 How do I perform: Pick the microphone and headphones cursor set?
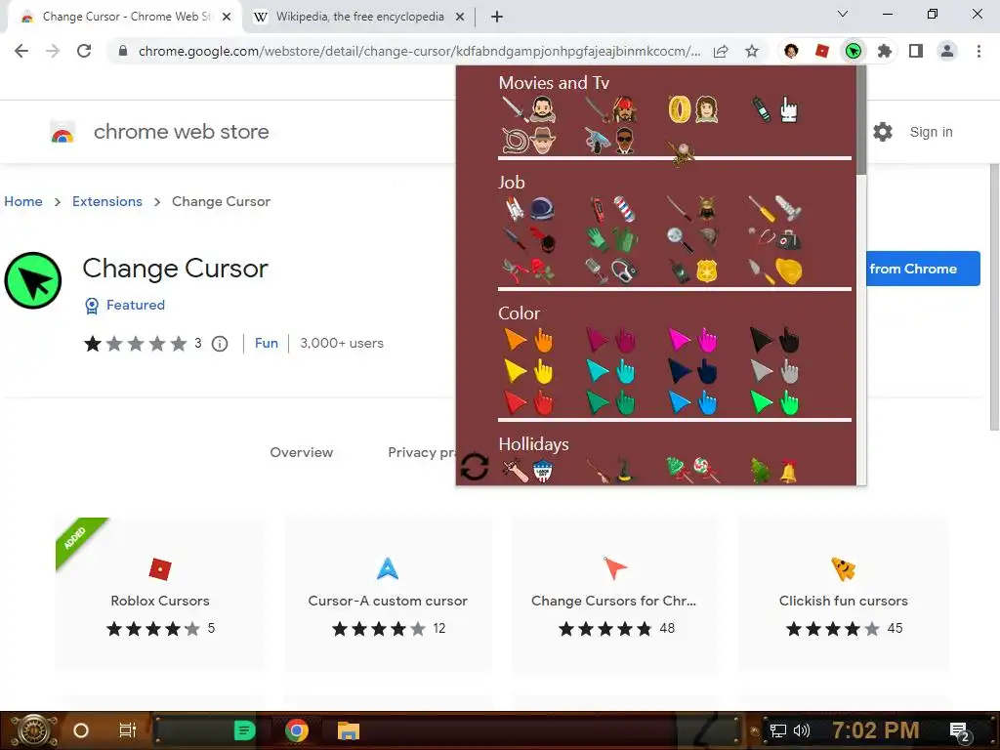(611, 271)
